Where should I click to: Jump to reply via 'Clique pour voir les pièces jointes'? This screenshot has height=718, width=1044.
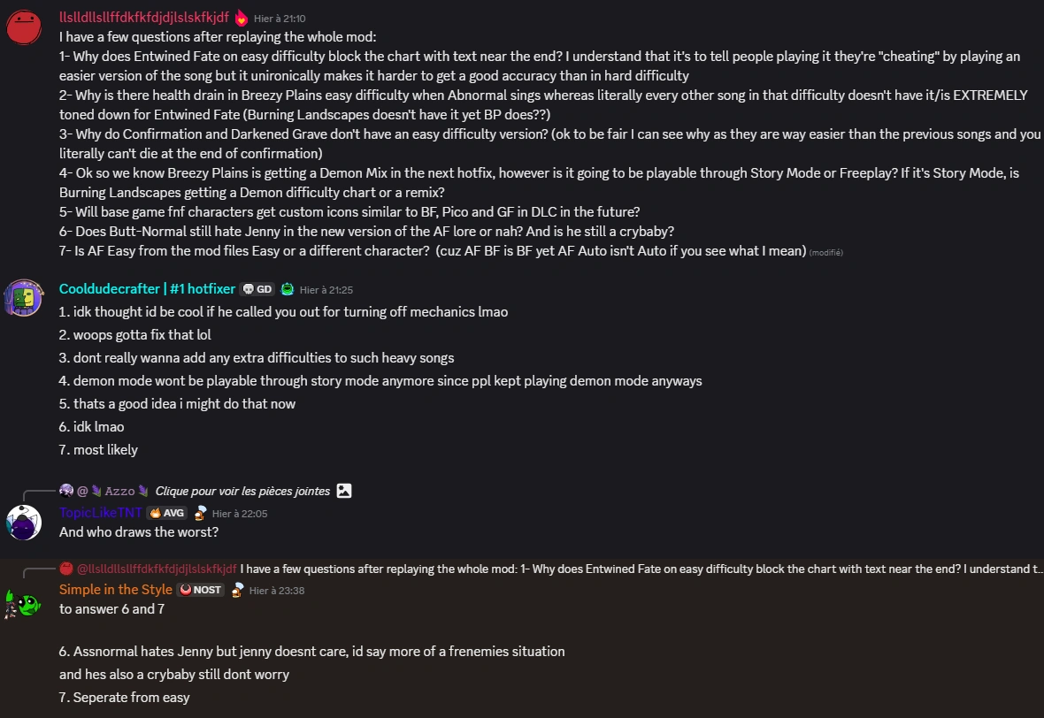pos(242,491)
